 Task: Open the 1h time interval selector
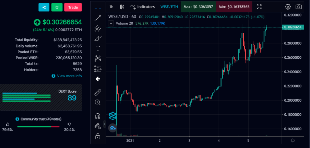tap(111, 7)
